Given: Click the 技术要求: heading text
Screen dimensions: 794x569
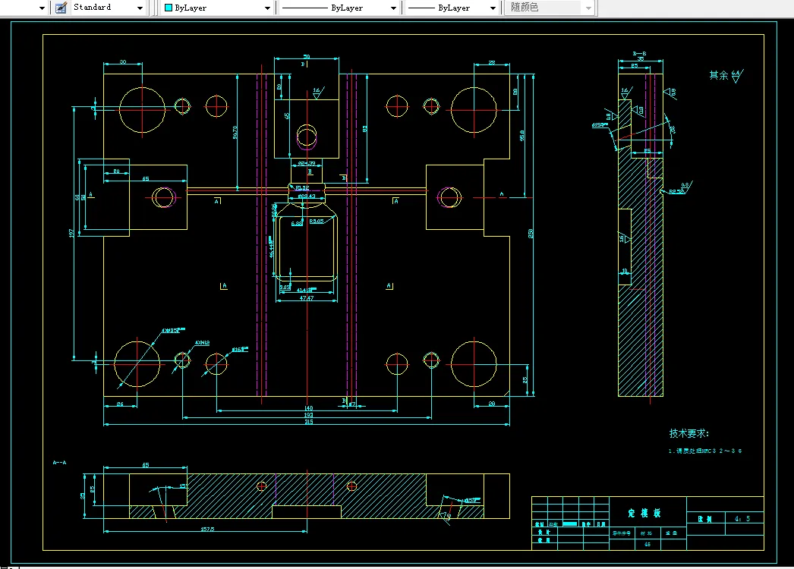Looking at the screenshot, I should [x=688, y=433].
